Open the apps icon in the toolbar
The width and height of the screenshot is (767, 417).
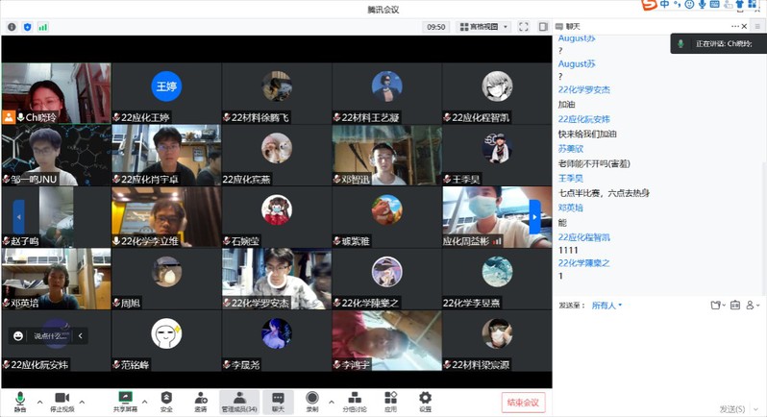[x=391, y=400]
